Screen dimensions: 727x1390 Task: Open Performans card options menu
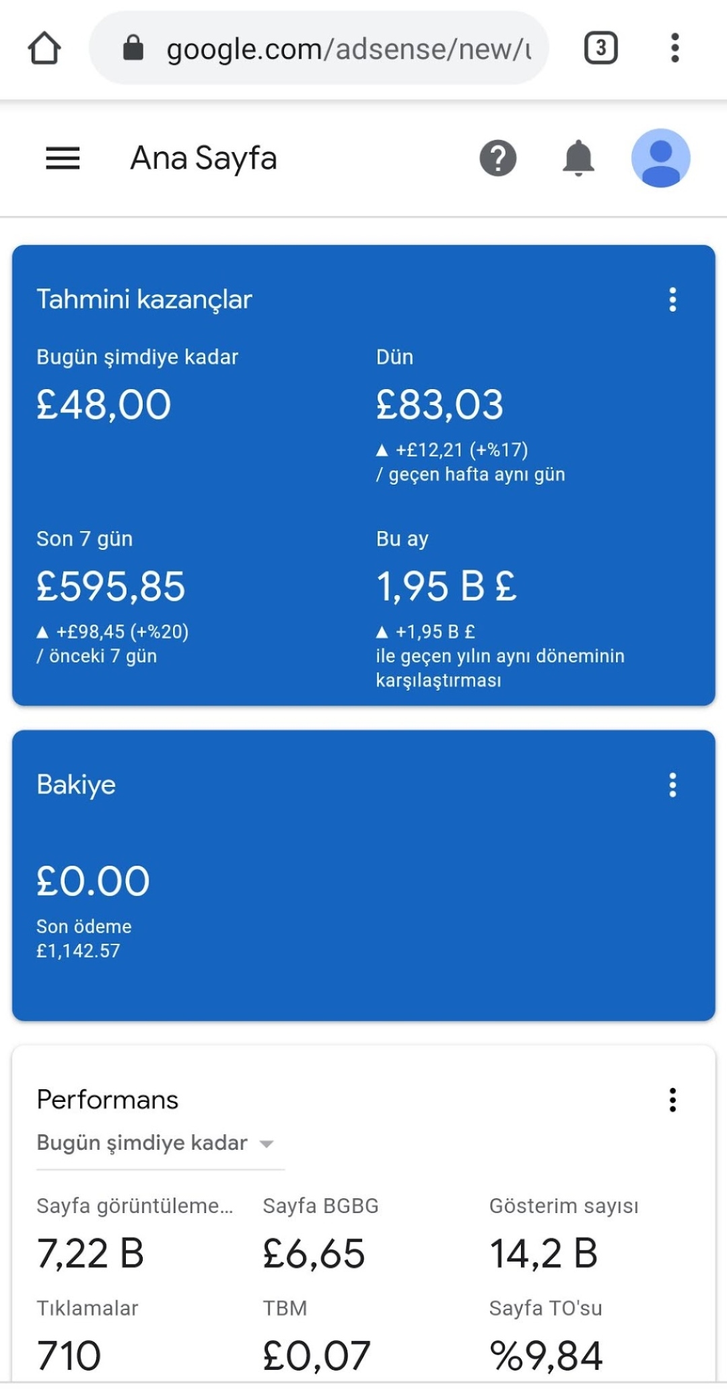[672, 1100]
